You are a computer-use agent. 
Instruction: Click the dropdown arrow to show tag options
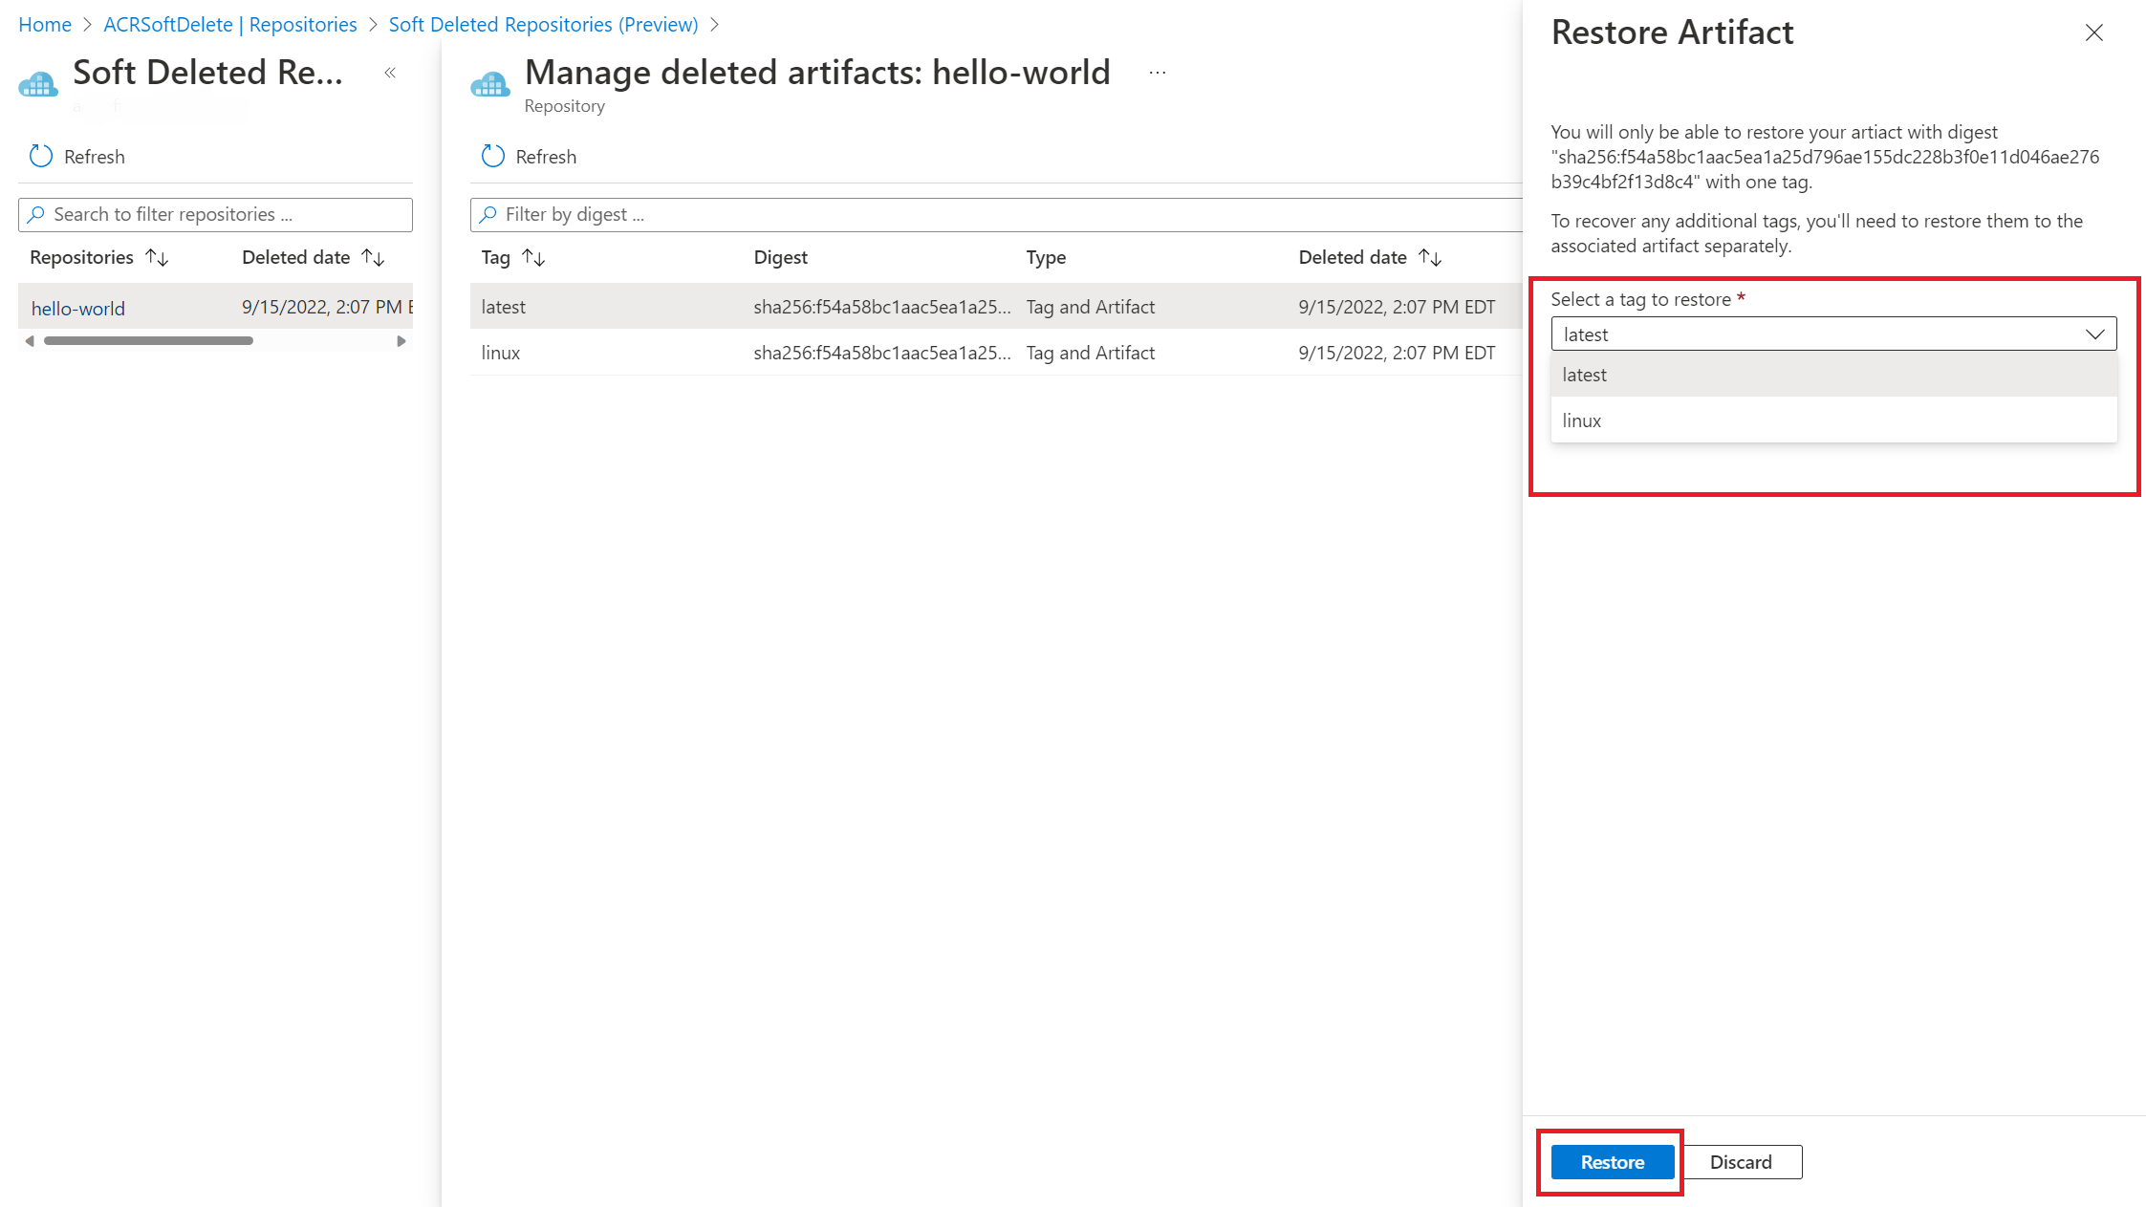(x=2094, y=334)
